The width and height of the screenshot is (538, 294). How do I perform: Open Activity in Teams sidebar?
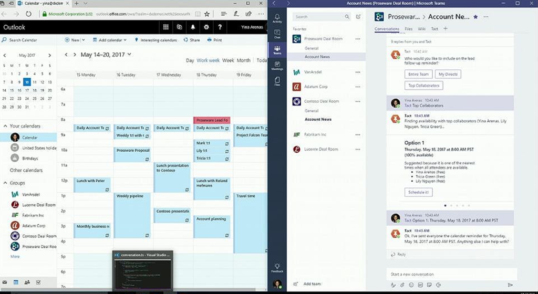click(x=277, y=18)
